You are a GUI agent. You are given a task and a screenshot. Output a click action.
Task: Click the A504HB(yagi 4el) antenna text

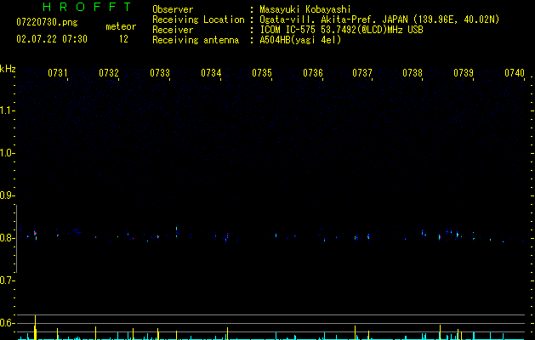pyautogui.click(x=300, y=40)
